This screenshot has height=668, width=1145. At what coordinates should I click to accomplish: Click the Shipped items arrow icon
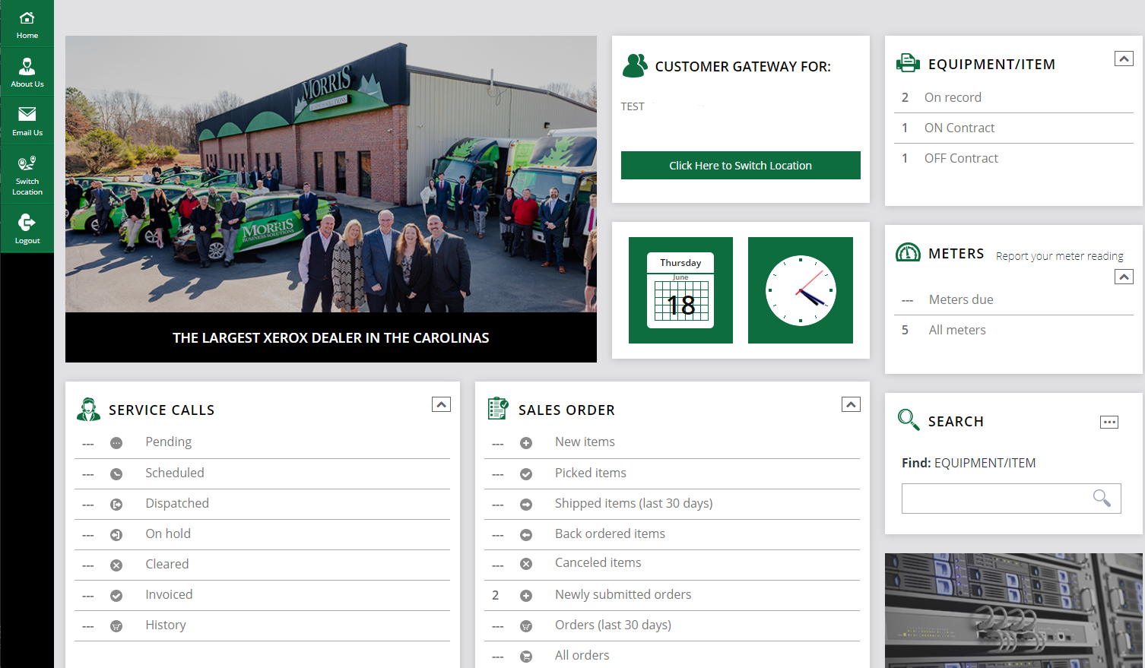point(526,505)
